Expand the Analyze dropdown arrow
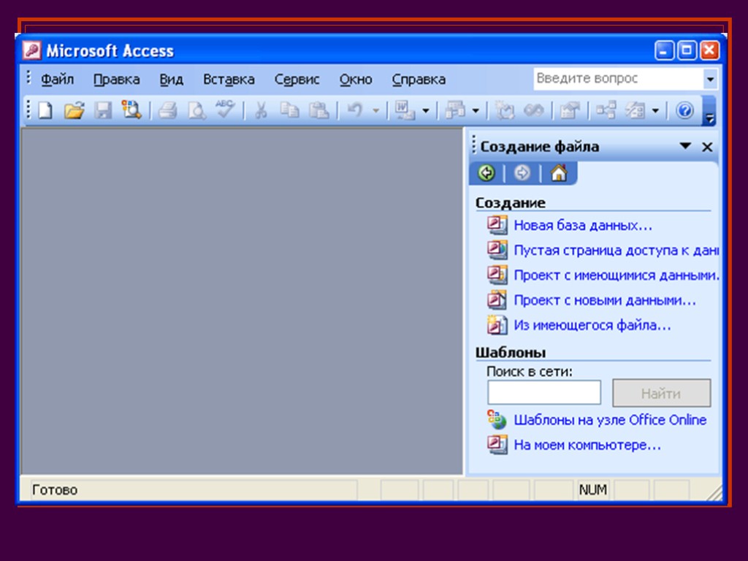This screenshot has height=561, width=748. (x=475, y=111)
